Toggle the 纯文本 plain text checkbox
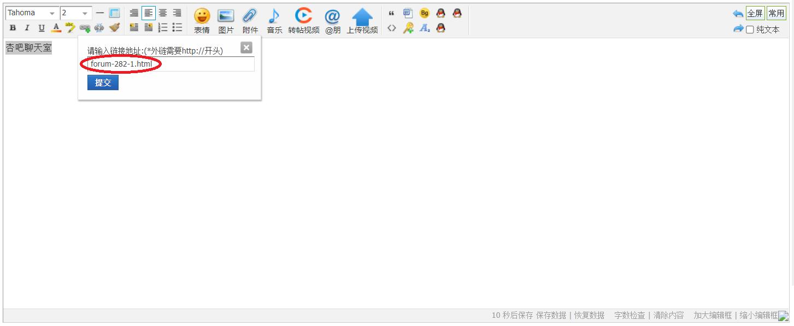The image size is (794, 326). coord(750,29)
